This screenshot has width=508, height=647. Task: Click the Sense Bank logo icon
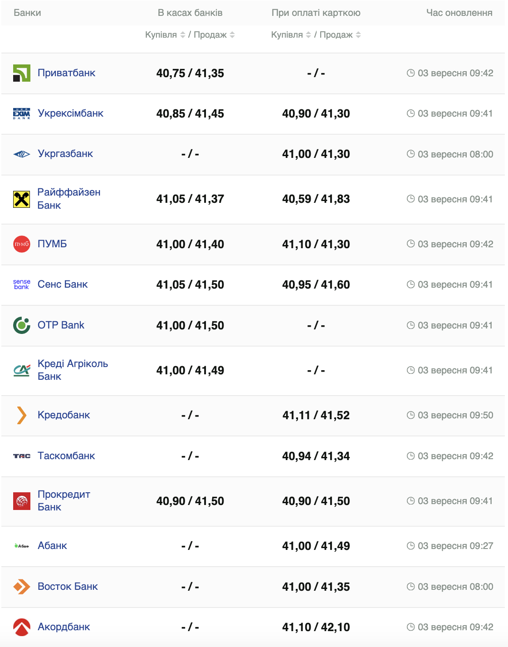pos(22,284)
